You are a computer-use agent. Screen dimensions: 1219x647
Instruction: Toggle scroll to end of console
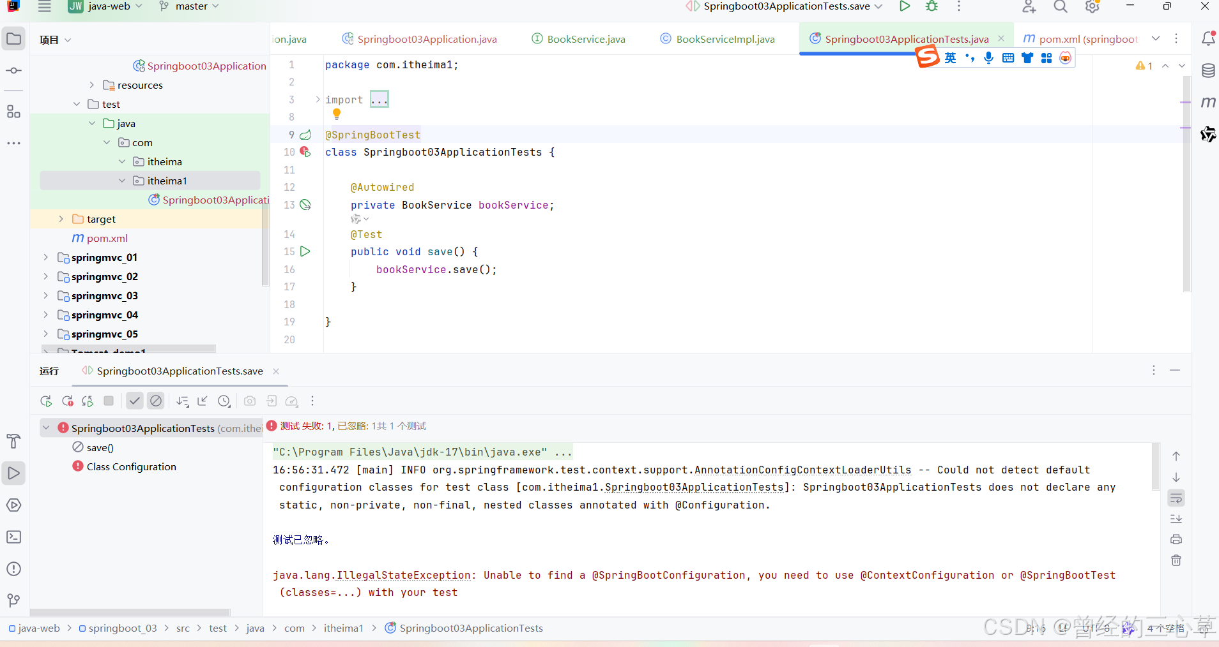click(x=1176, y=519)
